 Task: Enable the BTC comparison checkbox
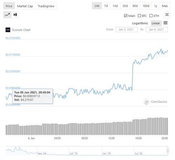tap(139, 16)
